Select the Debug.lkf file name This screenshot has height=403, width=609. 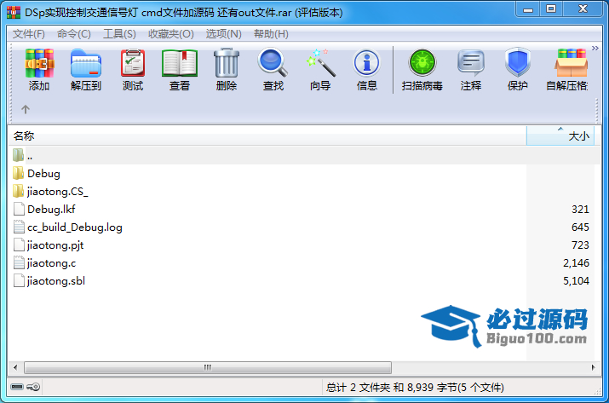tap(51, 209)
